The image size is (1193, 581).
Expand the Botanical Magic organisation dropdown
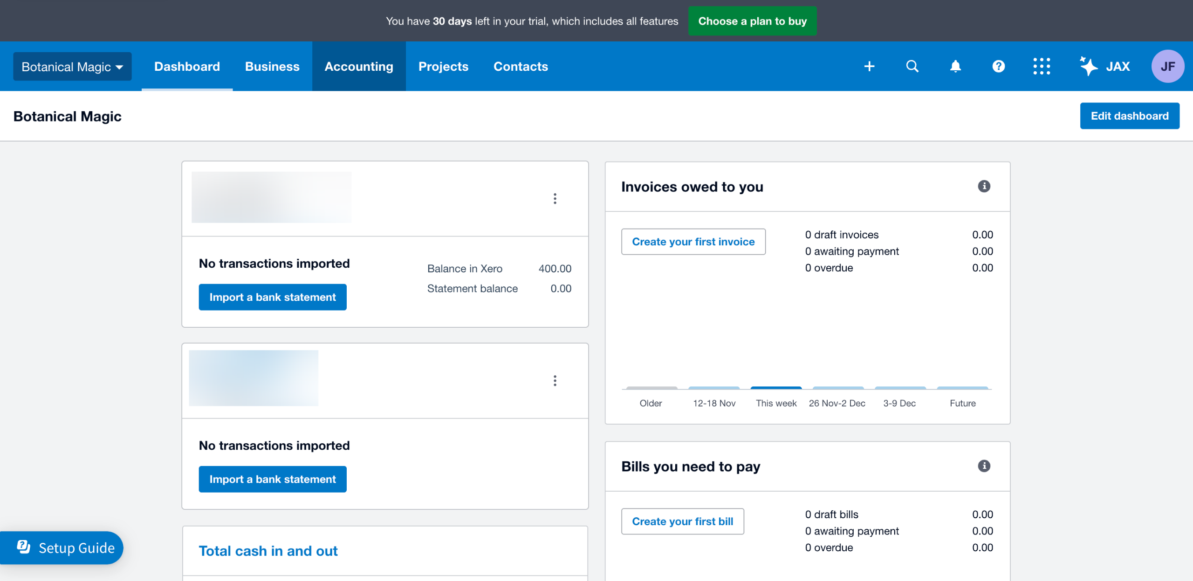pos(72,67)
